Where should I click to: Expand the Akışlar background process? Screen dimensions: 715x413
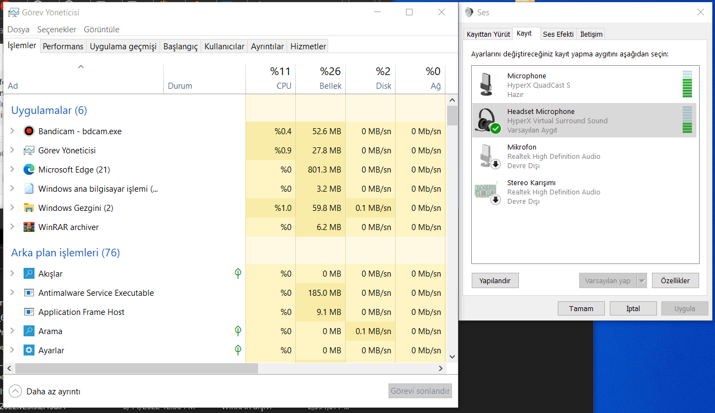[x=13, y=273]
